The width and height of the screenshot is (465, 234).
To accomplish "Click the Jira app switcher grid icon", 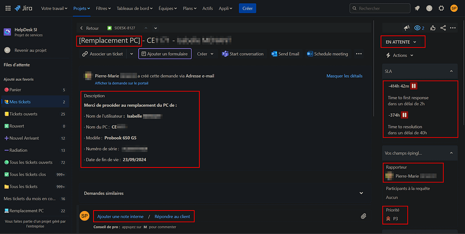I will click(7, 8).
